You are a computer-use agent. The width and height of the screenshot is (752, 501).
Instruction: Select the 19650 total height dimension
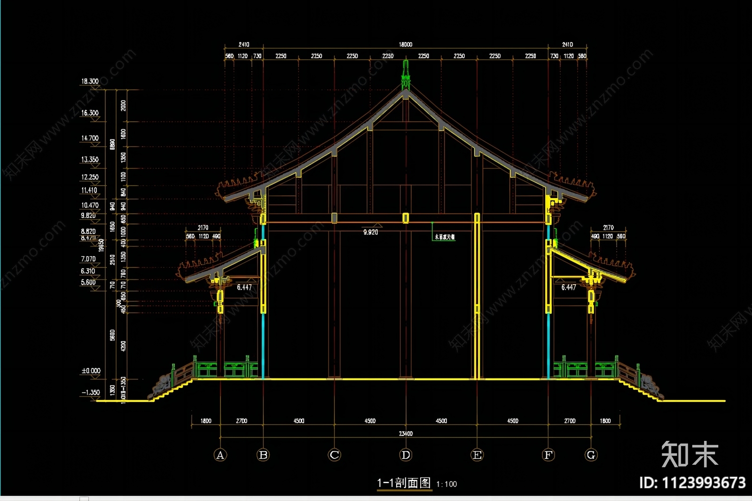tap(101, 245)
